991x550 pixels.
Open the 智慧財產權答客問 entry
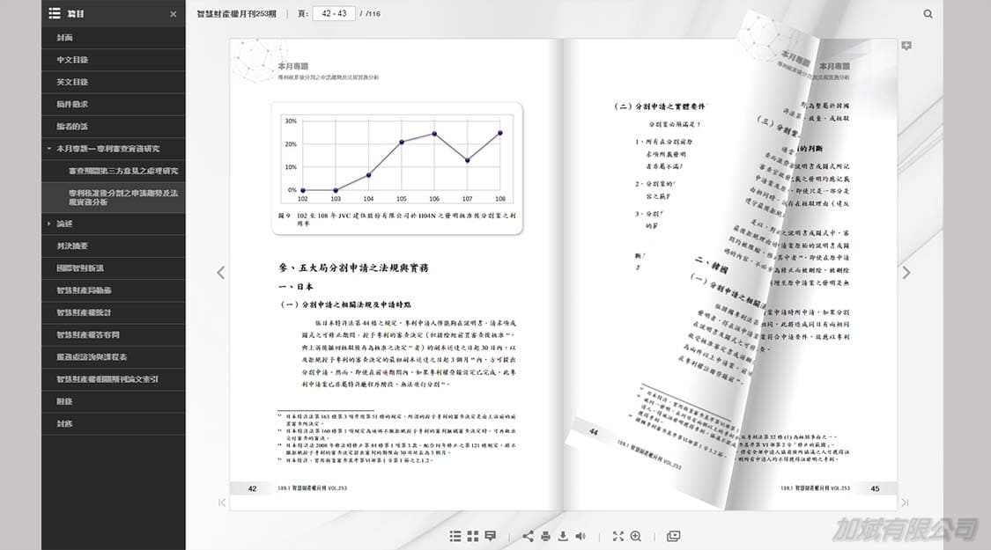114,334
